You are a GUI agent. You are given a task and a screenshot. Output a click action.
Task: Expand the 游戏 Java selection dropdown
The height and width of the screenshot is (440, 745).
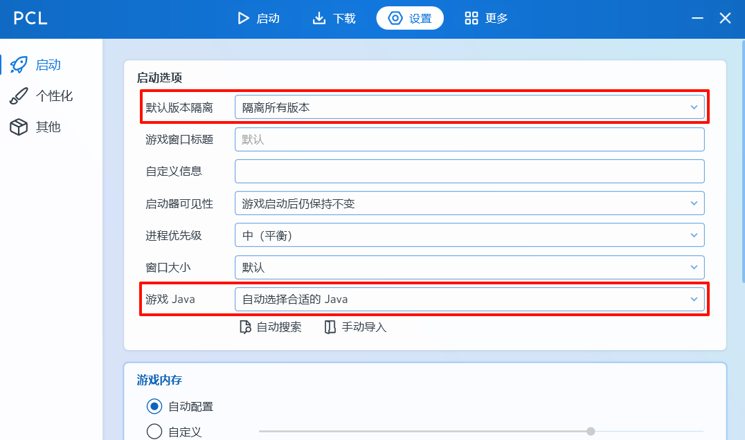coord(469,300)
